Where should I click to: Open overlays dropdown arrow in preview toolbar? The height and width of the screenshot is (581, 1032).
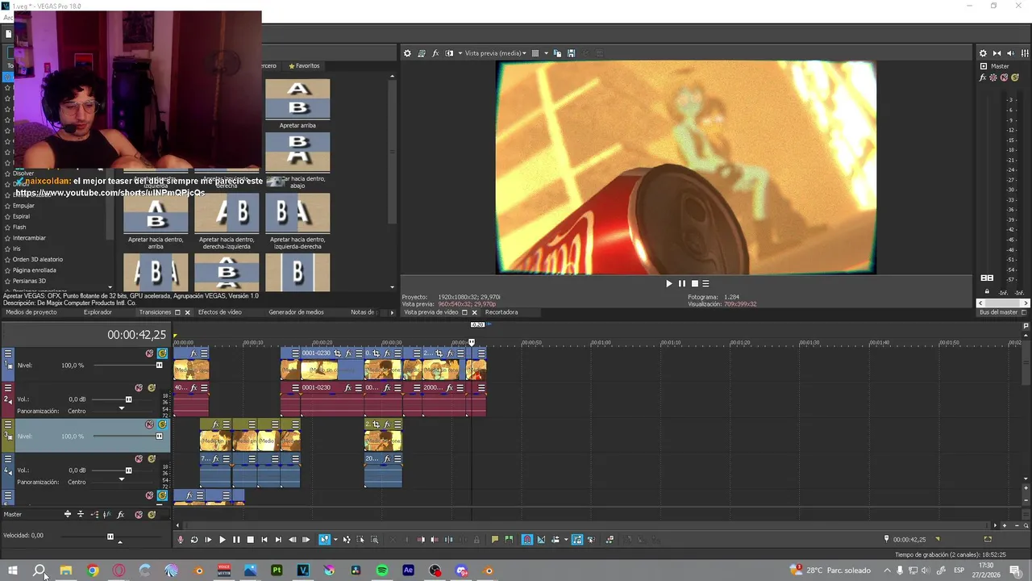[x=546, y=53]
